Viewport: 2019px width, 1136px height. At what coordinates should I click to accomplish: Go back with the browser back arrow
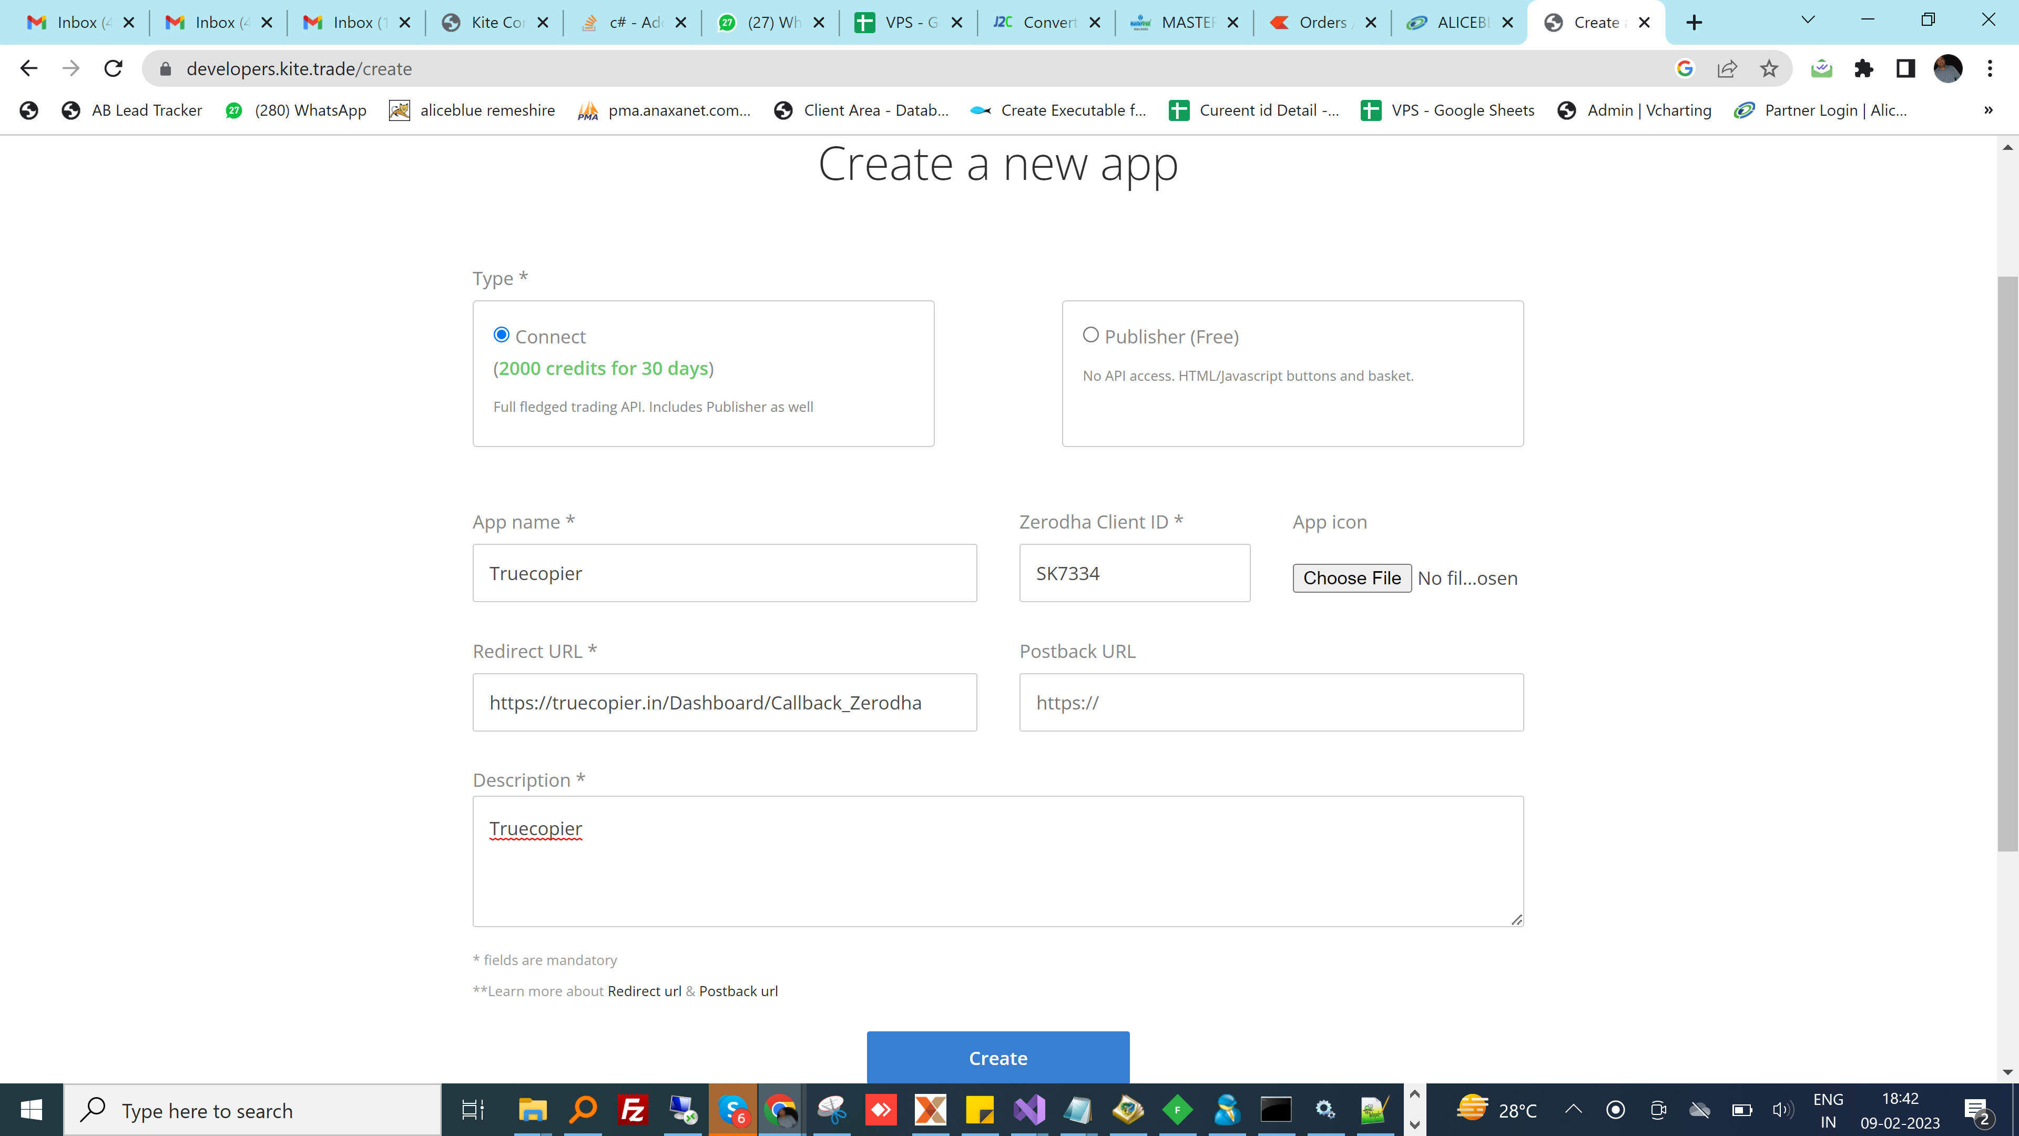tap(29, 69)
